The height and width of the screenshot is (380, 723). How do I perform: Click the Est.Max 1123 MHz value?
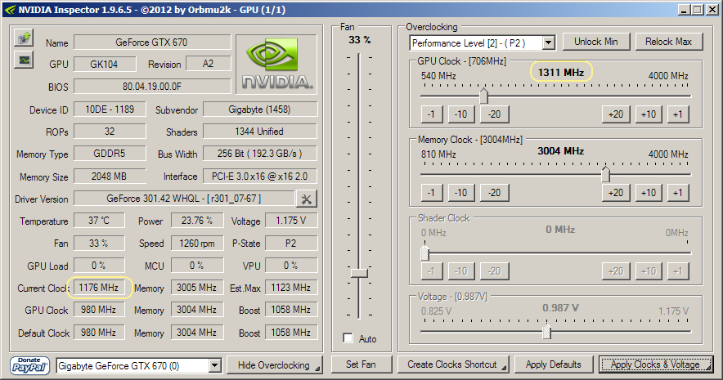coord(291,288)
